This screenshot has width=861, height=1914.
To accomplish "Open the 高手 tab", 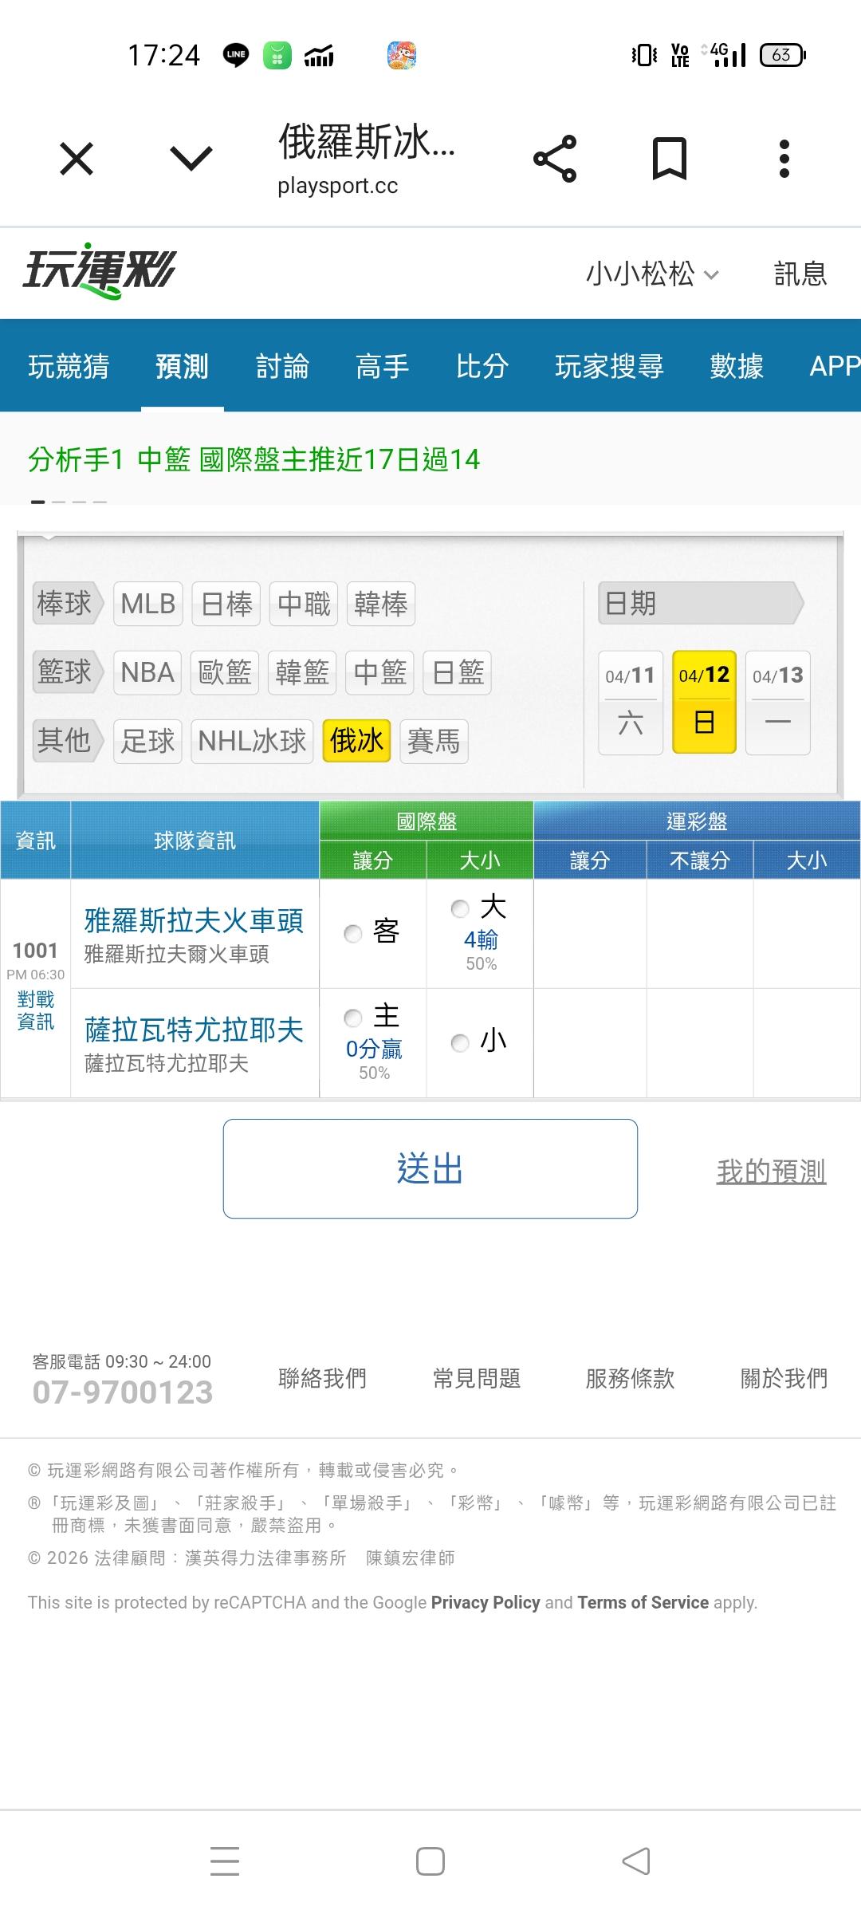I will click(382, 366).
